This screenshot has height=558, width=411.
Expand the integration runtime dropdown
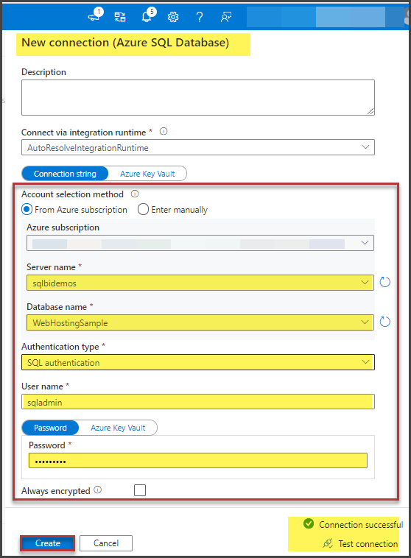click(x=198, y=147)
